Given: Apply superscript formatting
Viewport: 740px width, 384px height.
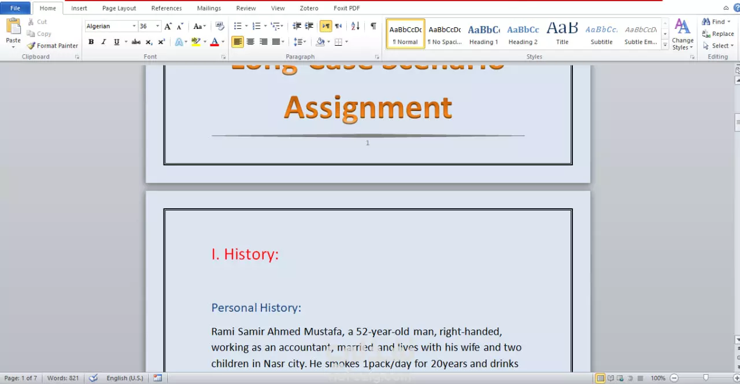Looking at the screenshot, I should (x=161, y=42).
